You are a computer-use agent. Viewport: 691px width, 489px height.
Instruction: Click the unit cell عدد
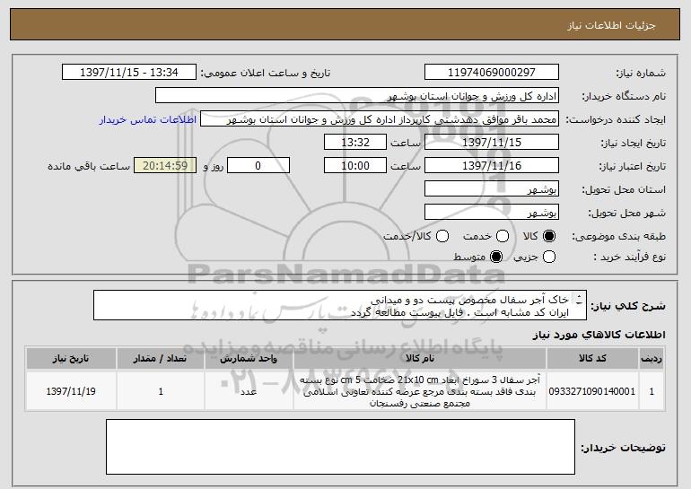pos(249,391)
